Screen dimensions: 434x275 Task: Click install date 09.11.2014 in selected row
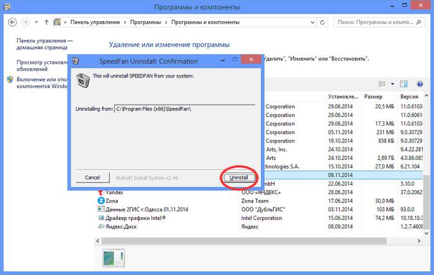pyautogui.click(x=340, y=175)
